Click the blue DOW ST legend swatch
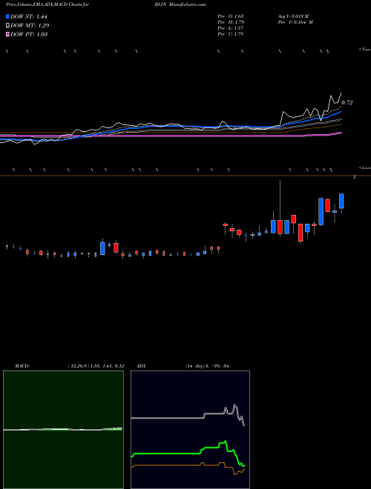371x489 pixels. click(x=8, y=16)
